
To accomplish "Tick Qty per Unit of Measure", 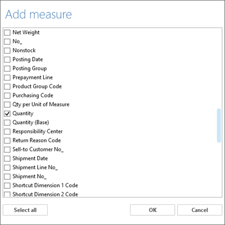I will coord(7,105).
